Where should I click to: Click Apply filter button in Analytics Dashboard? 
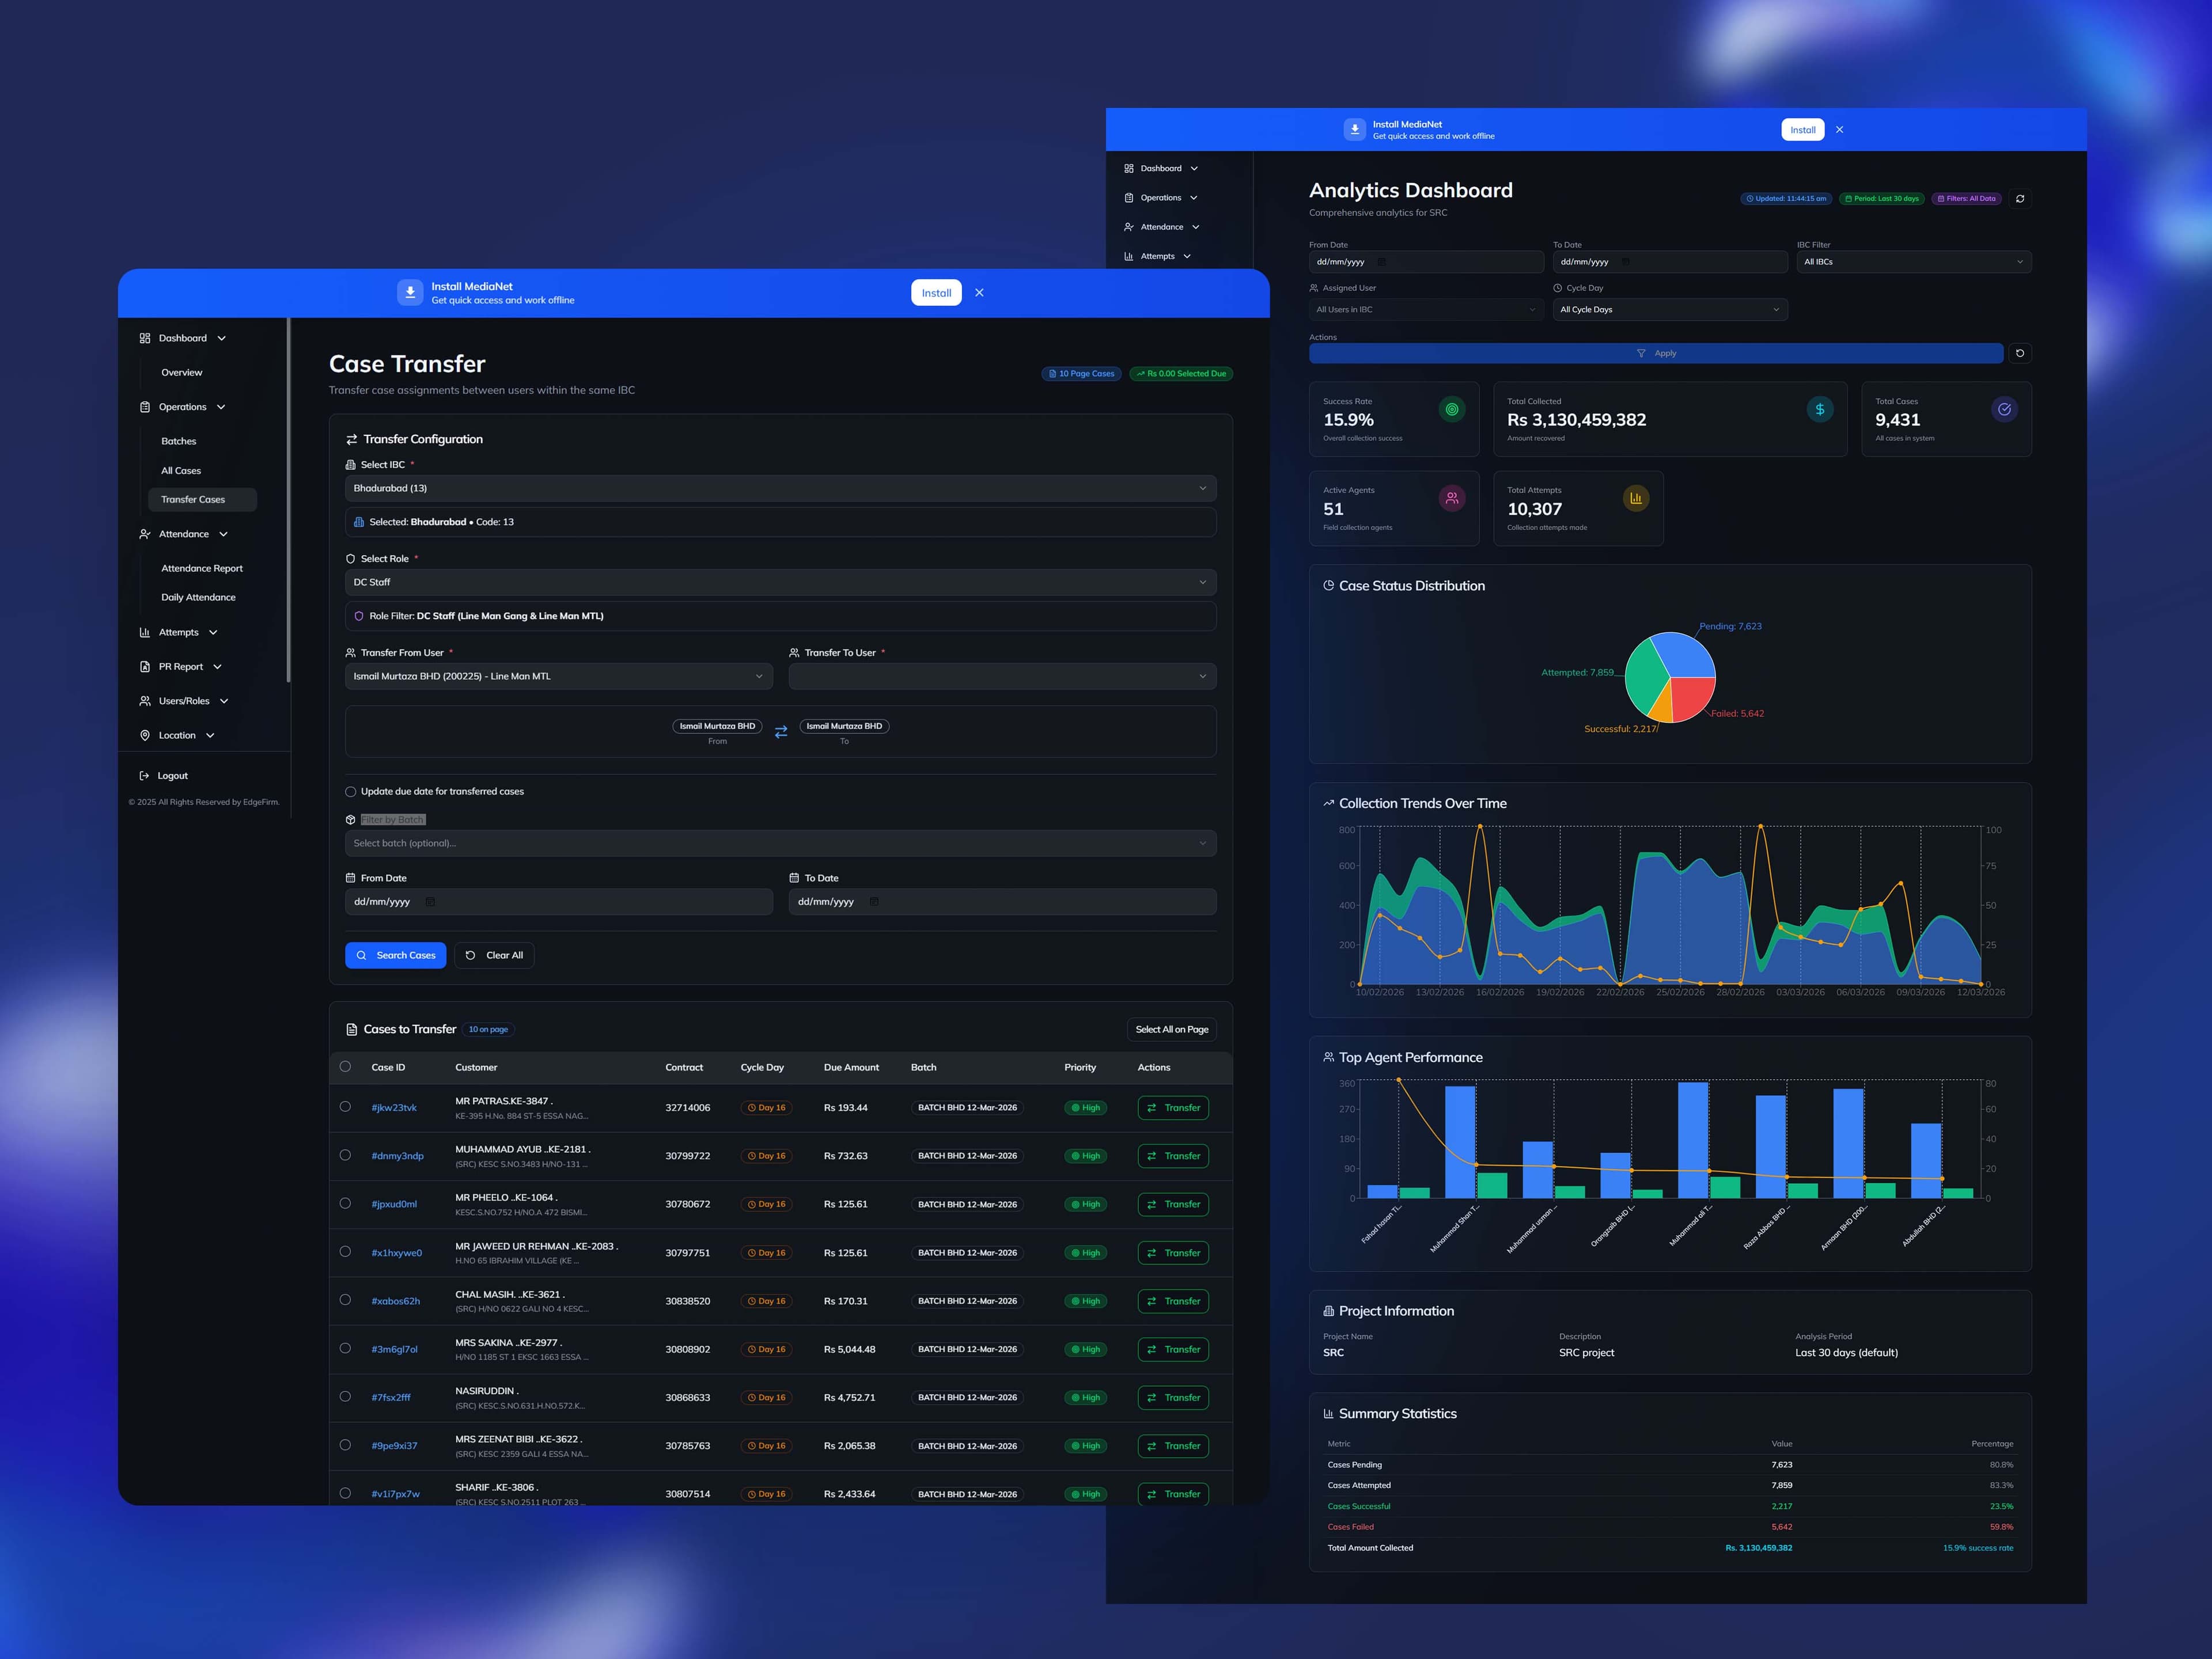tap(1656, 353)
